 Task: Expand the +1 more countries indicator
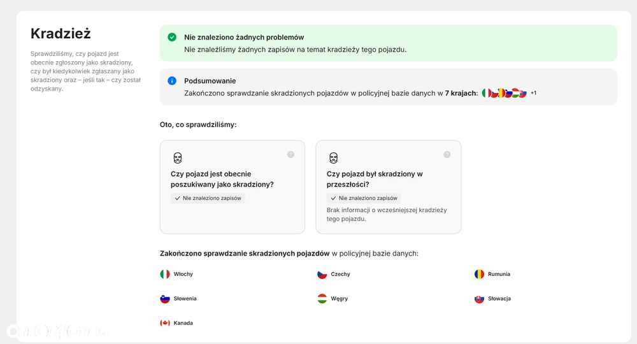coord(533,93)
